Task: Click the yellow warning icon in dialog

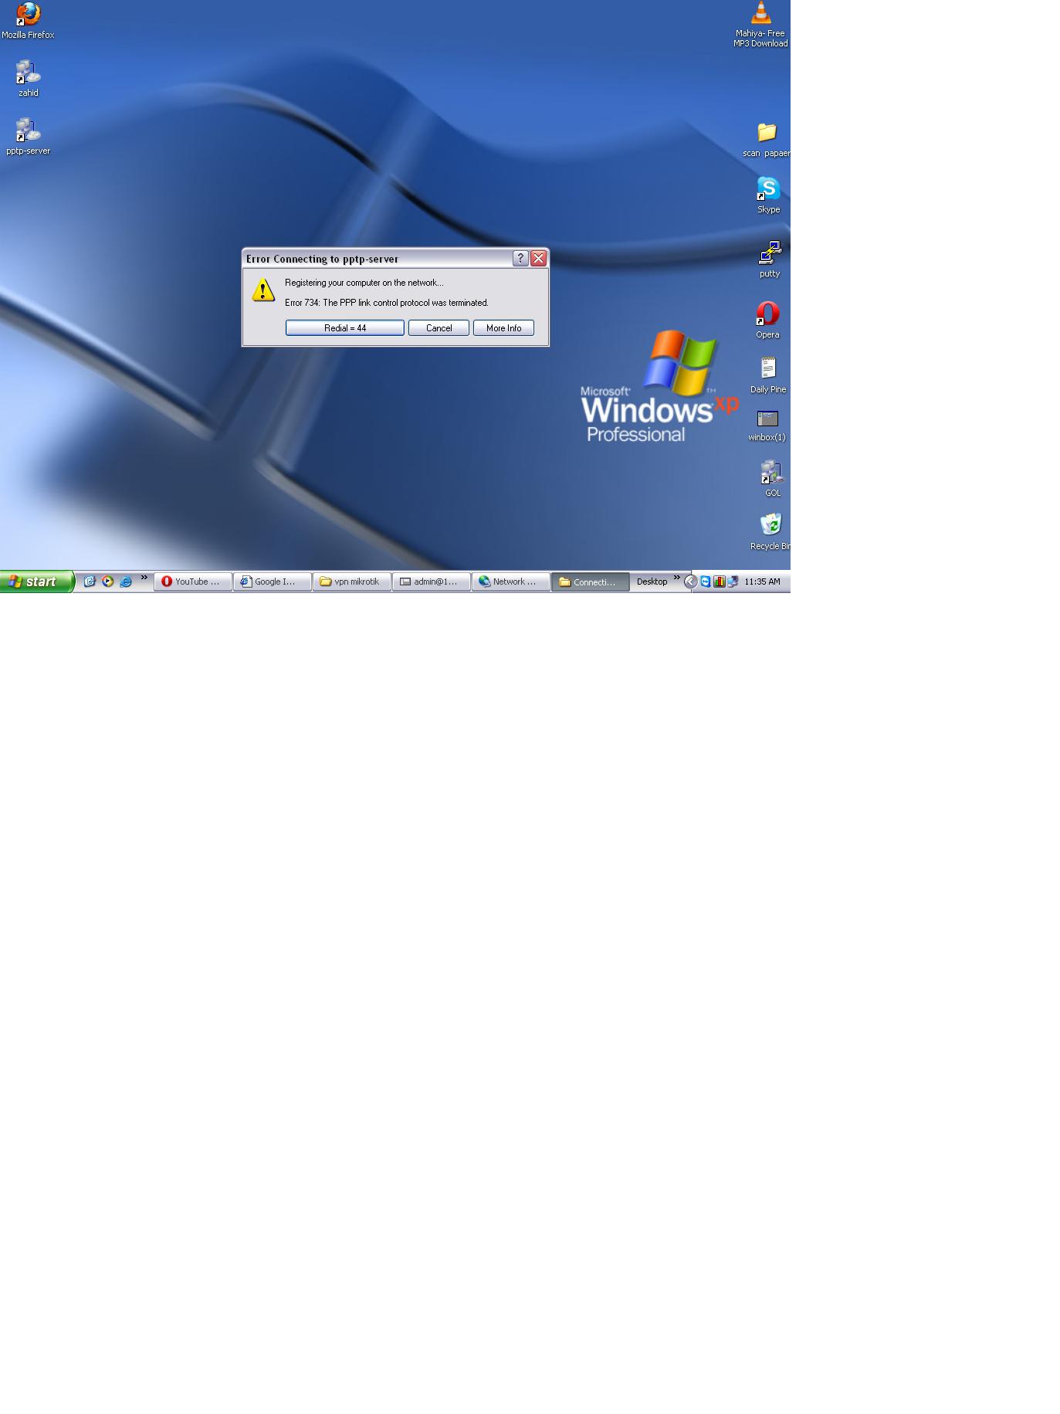Action: pos(263,290)
